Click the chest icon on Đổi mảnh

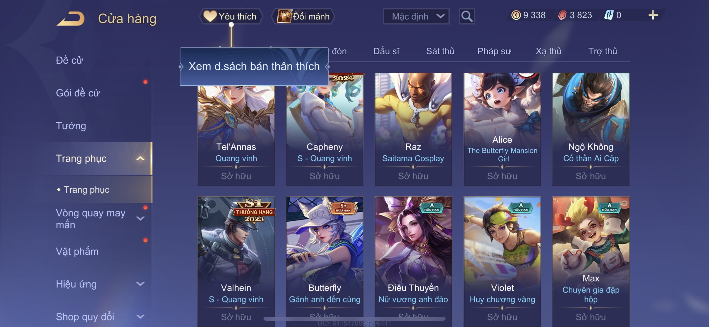[284, 16]
